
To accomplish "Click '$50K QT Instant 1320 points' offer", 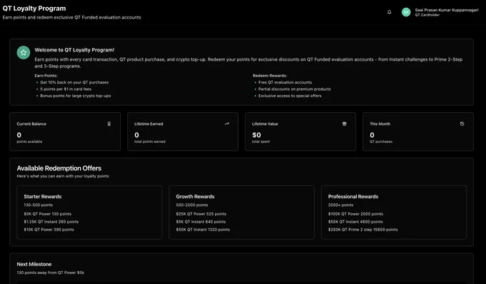I will click(203, 230).
